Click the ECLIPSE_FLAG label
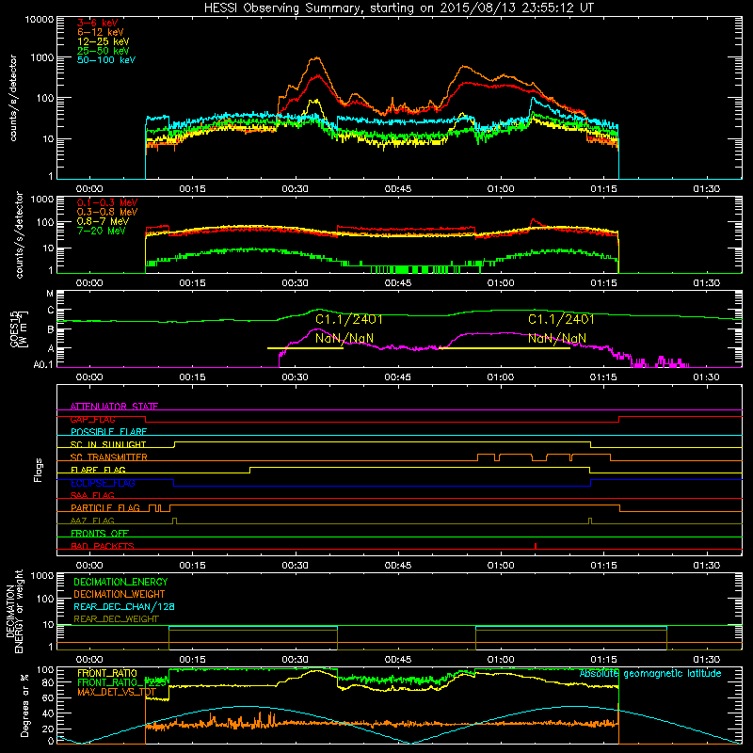The height and width of the screenshot is (753, 753). (x=103, y=483)
